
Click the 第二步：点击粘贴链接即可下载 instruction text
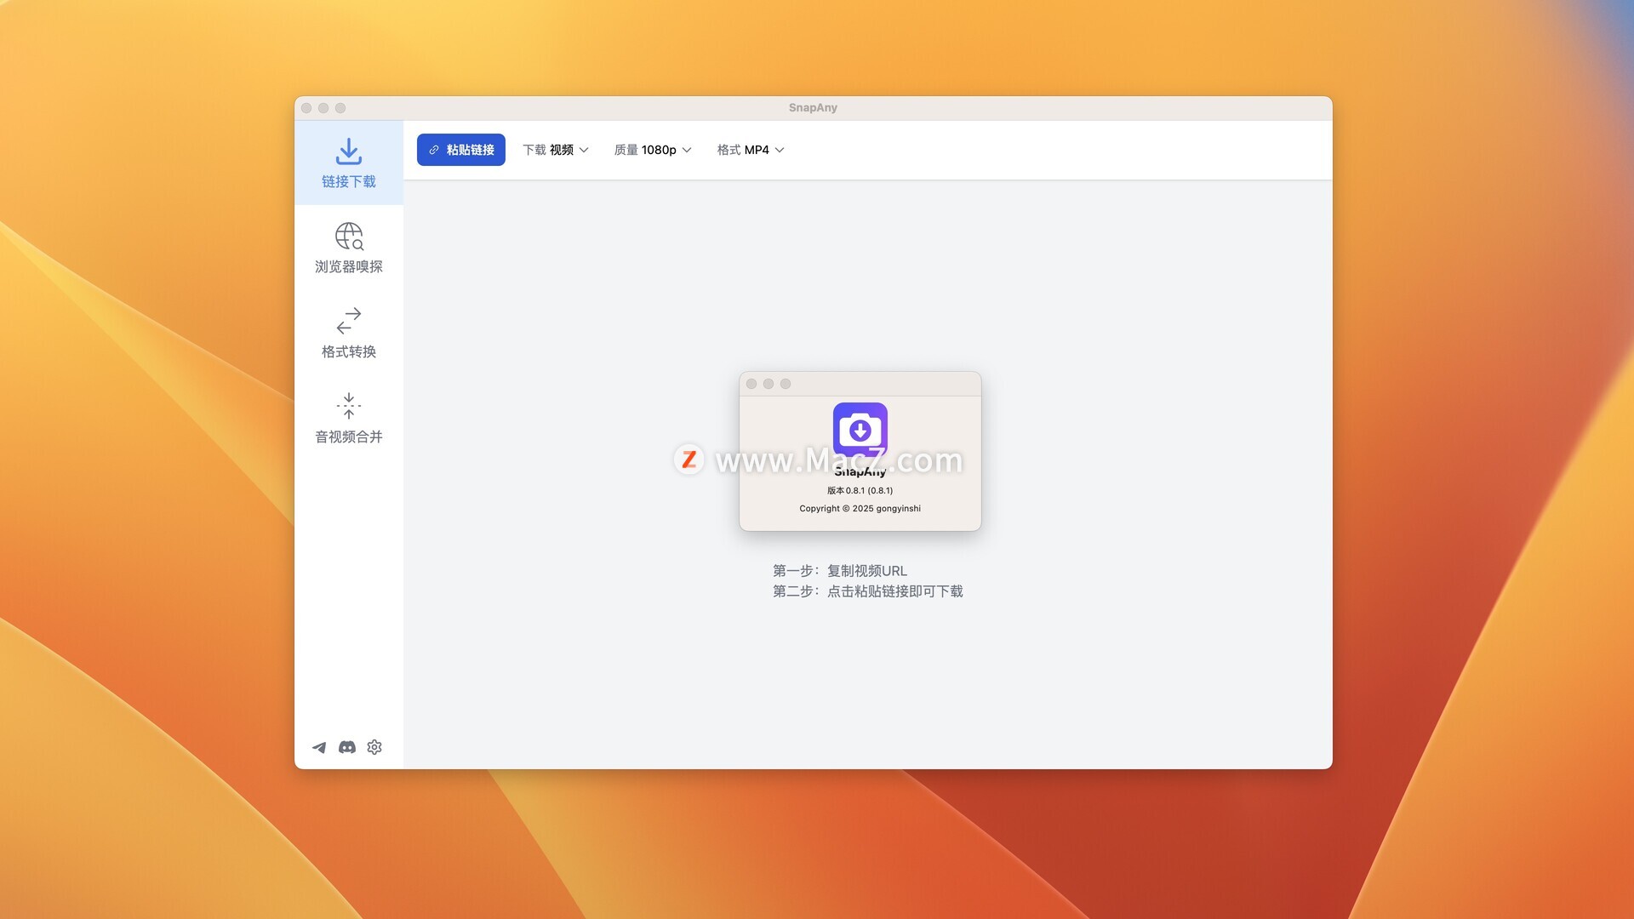[868, 591]
